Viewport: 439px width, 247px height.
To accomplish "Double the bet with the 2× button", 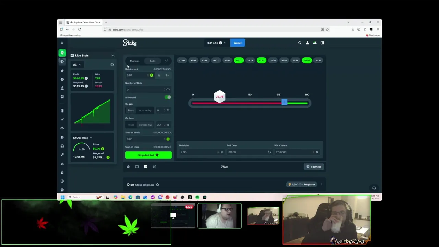I will 167,75.
